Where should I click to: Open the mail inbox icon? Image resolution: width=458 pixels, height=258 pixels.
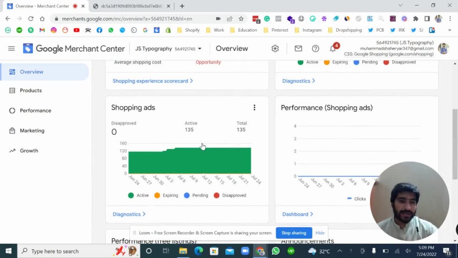coord(298,49)
